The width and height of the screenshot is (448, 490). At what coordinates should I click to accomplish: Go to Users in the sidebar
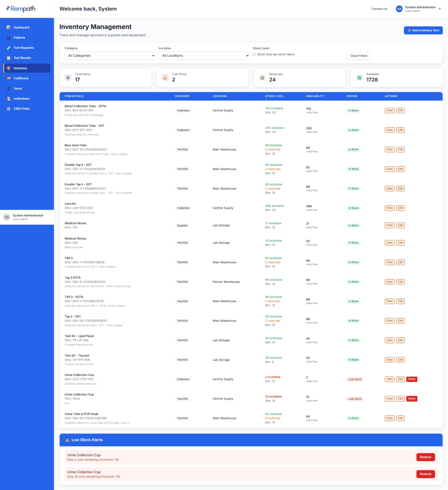[x=18, y=88]
